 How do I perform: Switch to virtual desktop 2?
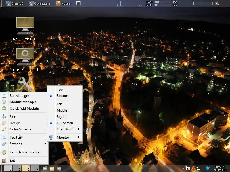[x=17, y=169]
